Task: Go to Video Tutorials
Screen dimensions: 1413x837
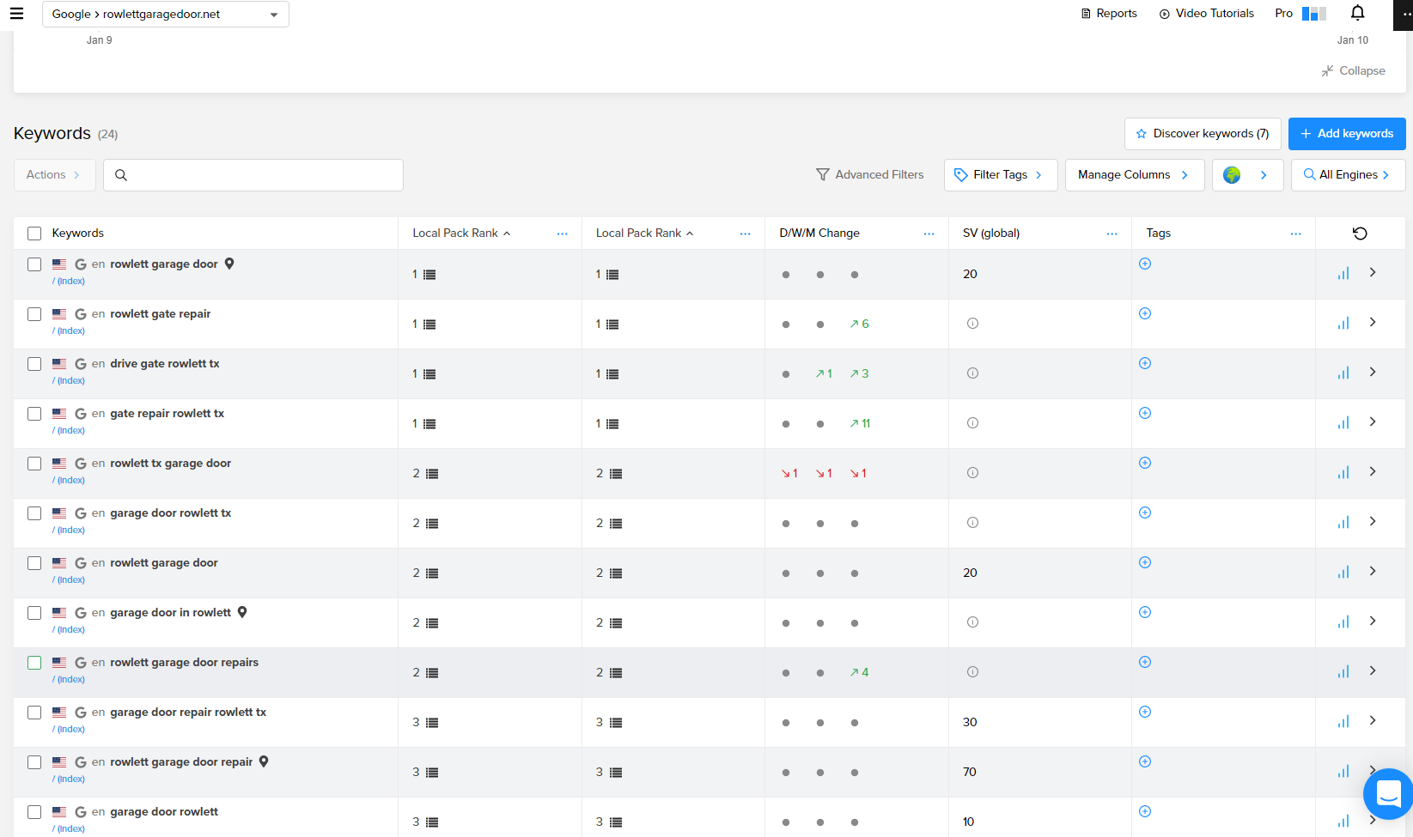Action: tap(1206, 14)
